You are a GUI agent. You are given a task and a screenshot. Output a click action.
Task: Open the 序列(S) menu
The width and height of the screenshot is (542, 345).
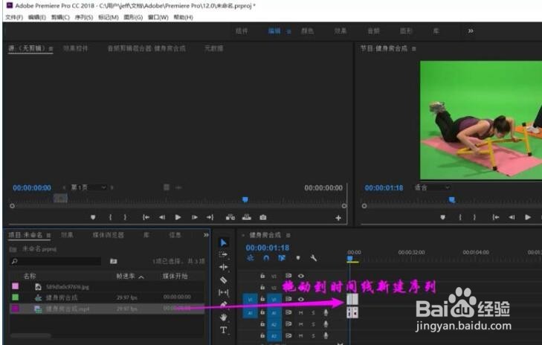click(x=84, y=17)
